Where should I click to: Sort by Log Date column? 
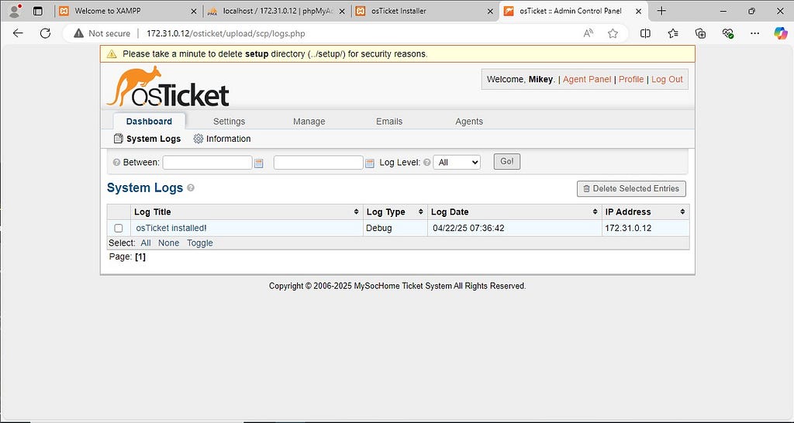tap(515, 212)
